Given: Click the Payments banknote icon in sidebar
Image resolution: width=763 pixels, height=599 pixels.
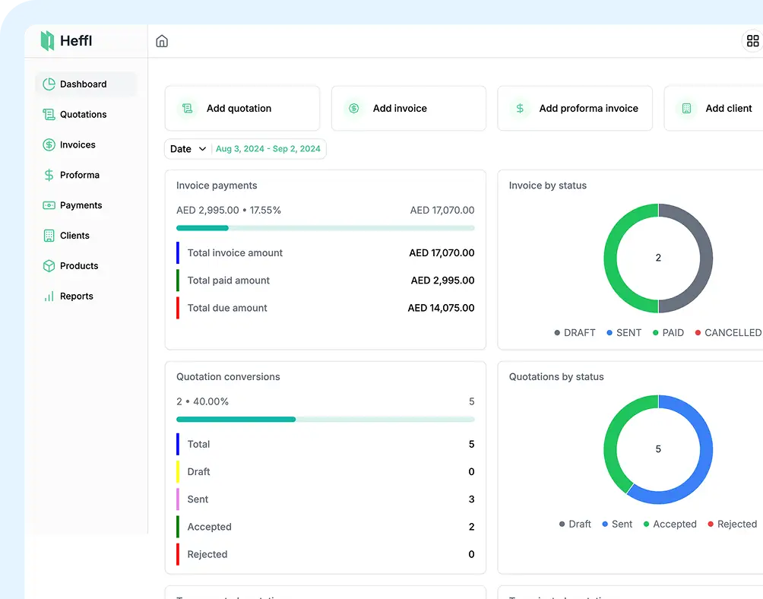Looking at the screenshot, I should (x=49, y=205).
